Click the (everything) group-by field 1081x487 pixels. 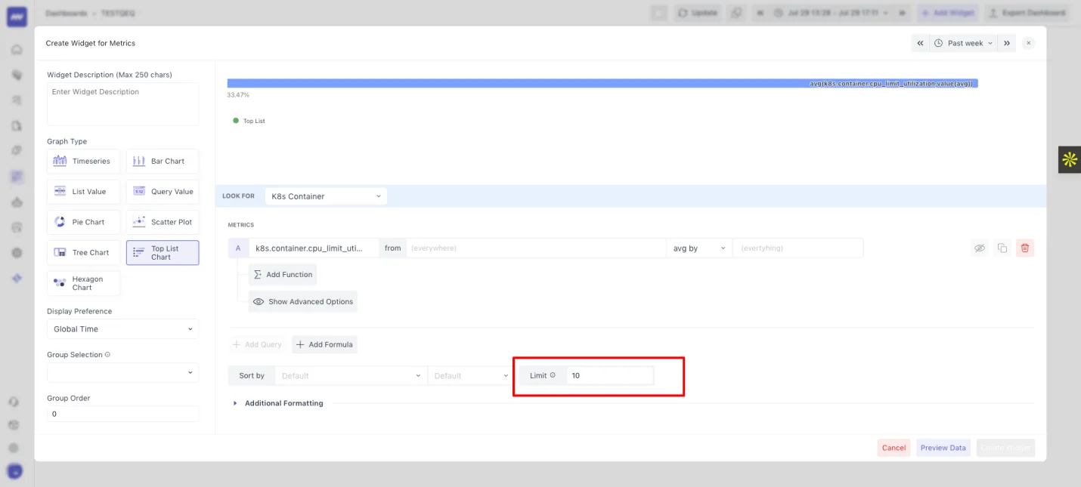(x=798, y=248)
